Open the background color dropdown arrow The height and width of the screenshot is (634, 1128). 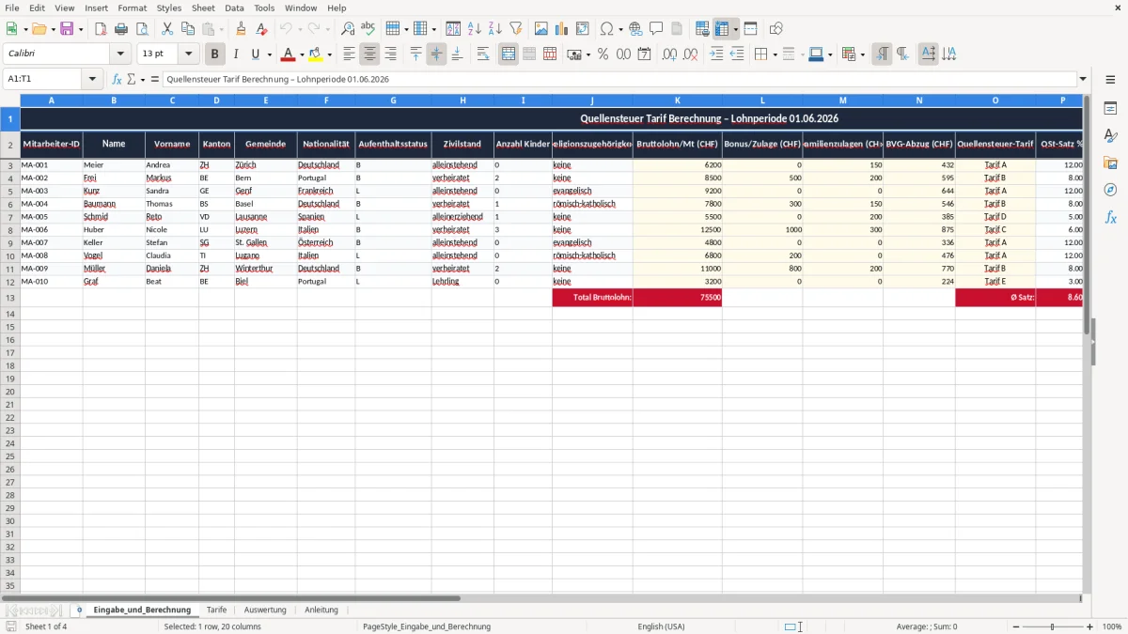329,54
